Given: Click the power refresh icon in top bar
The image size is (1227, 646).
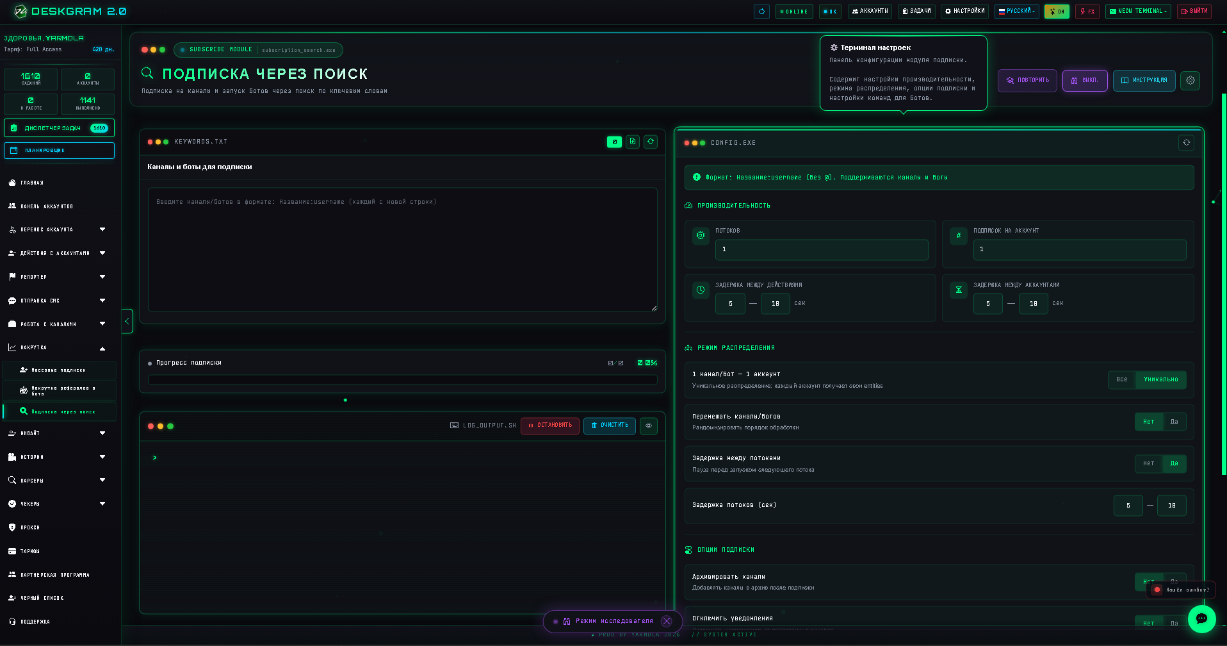Looking at the screenshot, I should click(761, 12).
